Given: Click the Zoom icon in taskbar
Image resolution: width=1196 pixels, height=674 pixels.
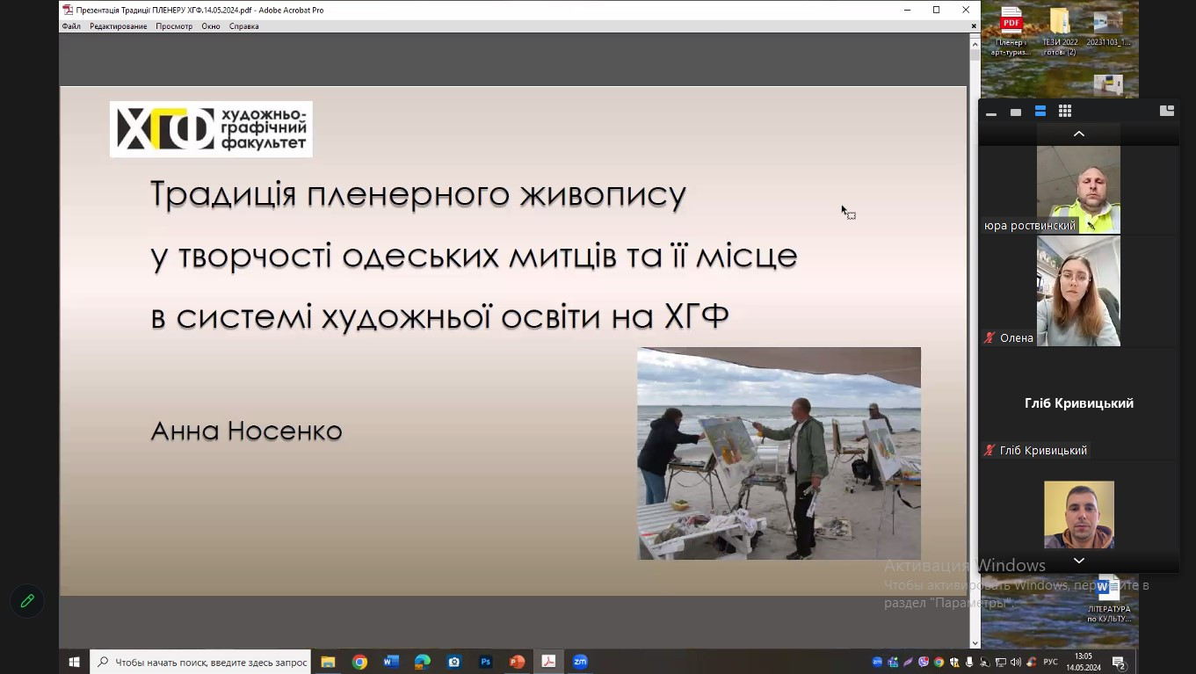Looking at the screenshot, I should tap(580, 662).
